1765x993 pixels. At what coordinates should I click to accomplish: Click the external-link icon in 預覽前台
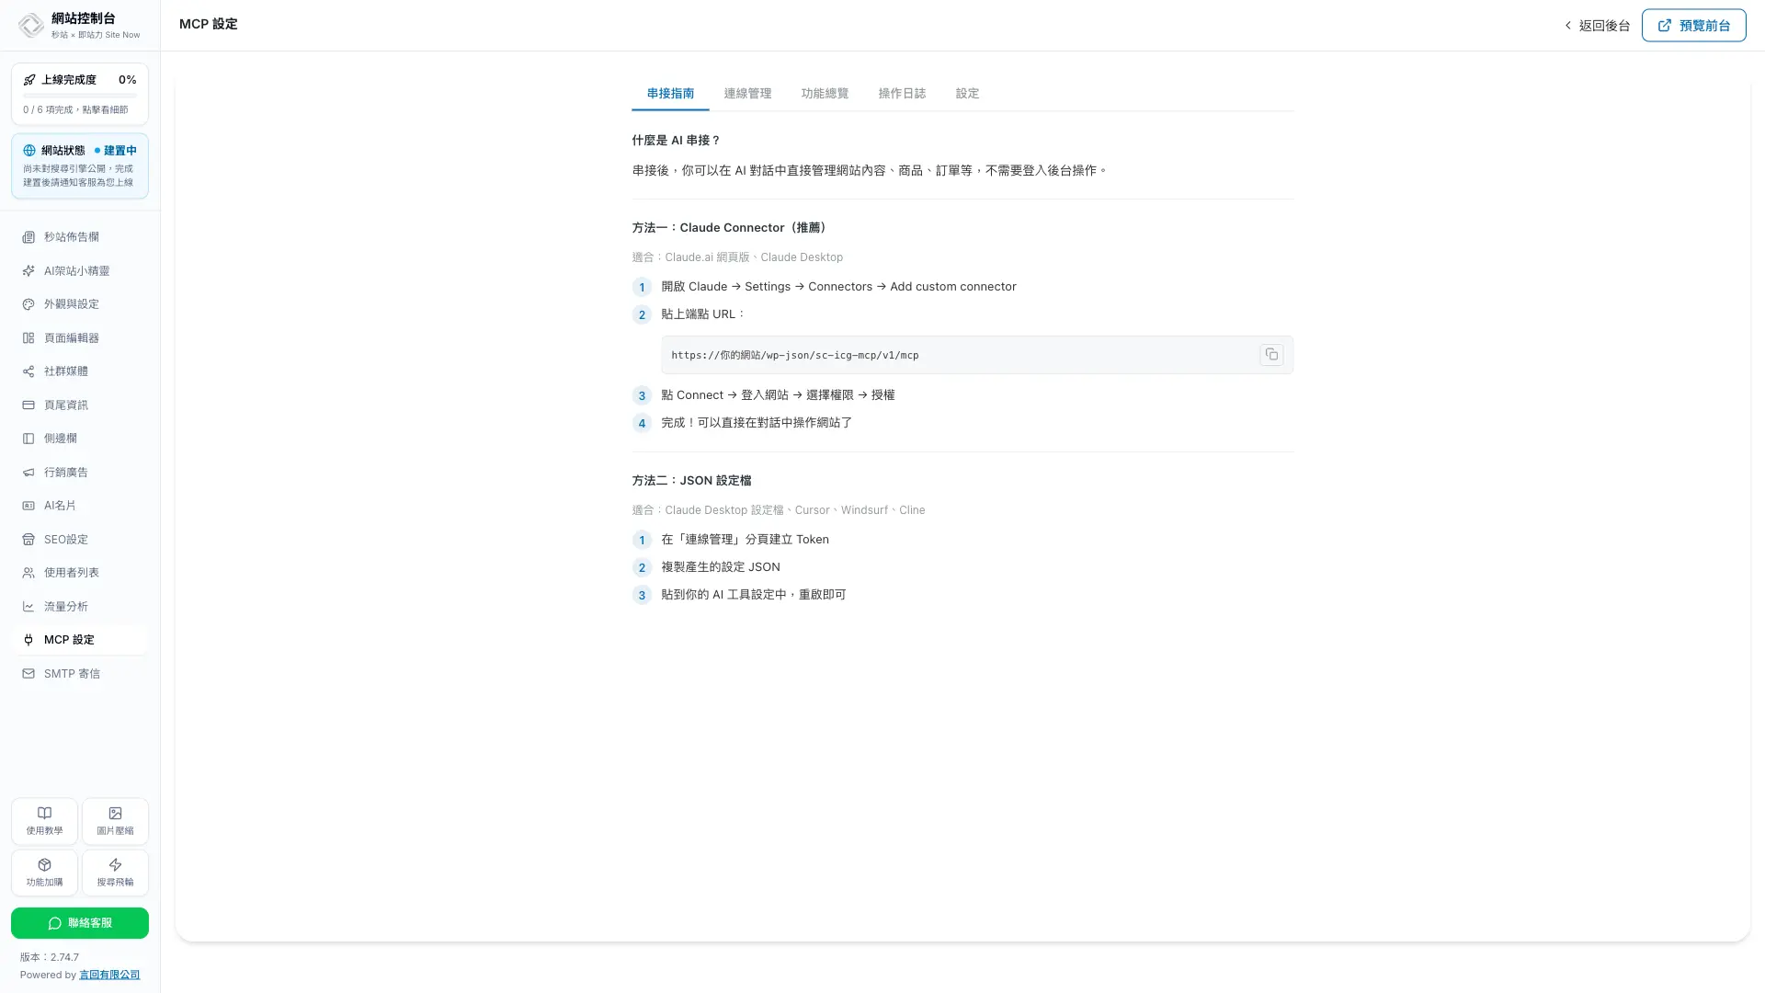point(1665,26)
